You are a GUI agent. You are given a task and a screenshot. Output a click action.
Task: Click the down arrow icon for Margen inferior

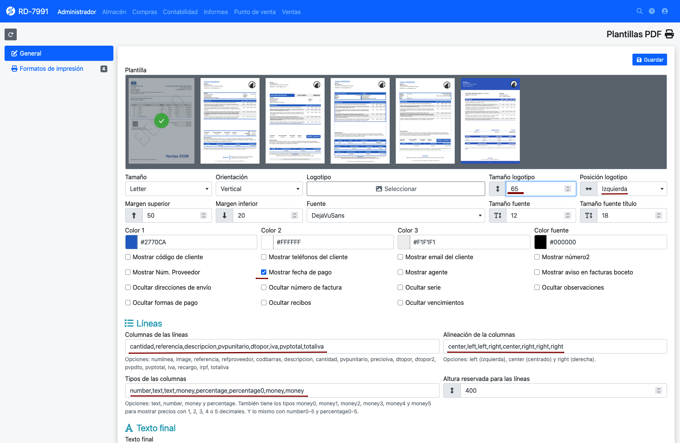coord(225,215)
